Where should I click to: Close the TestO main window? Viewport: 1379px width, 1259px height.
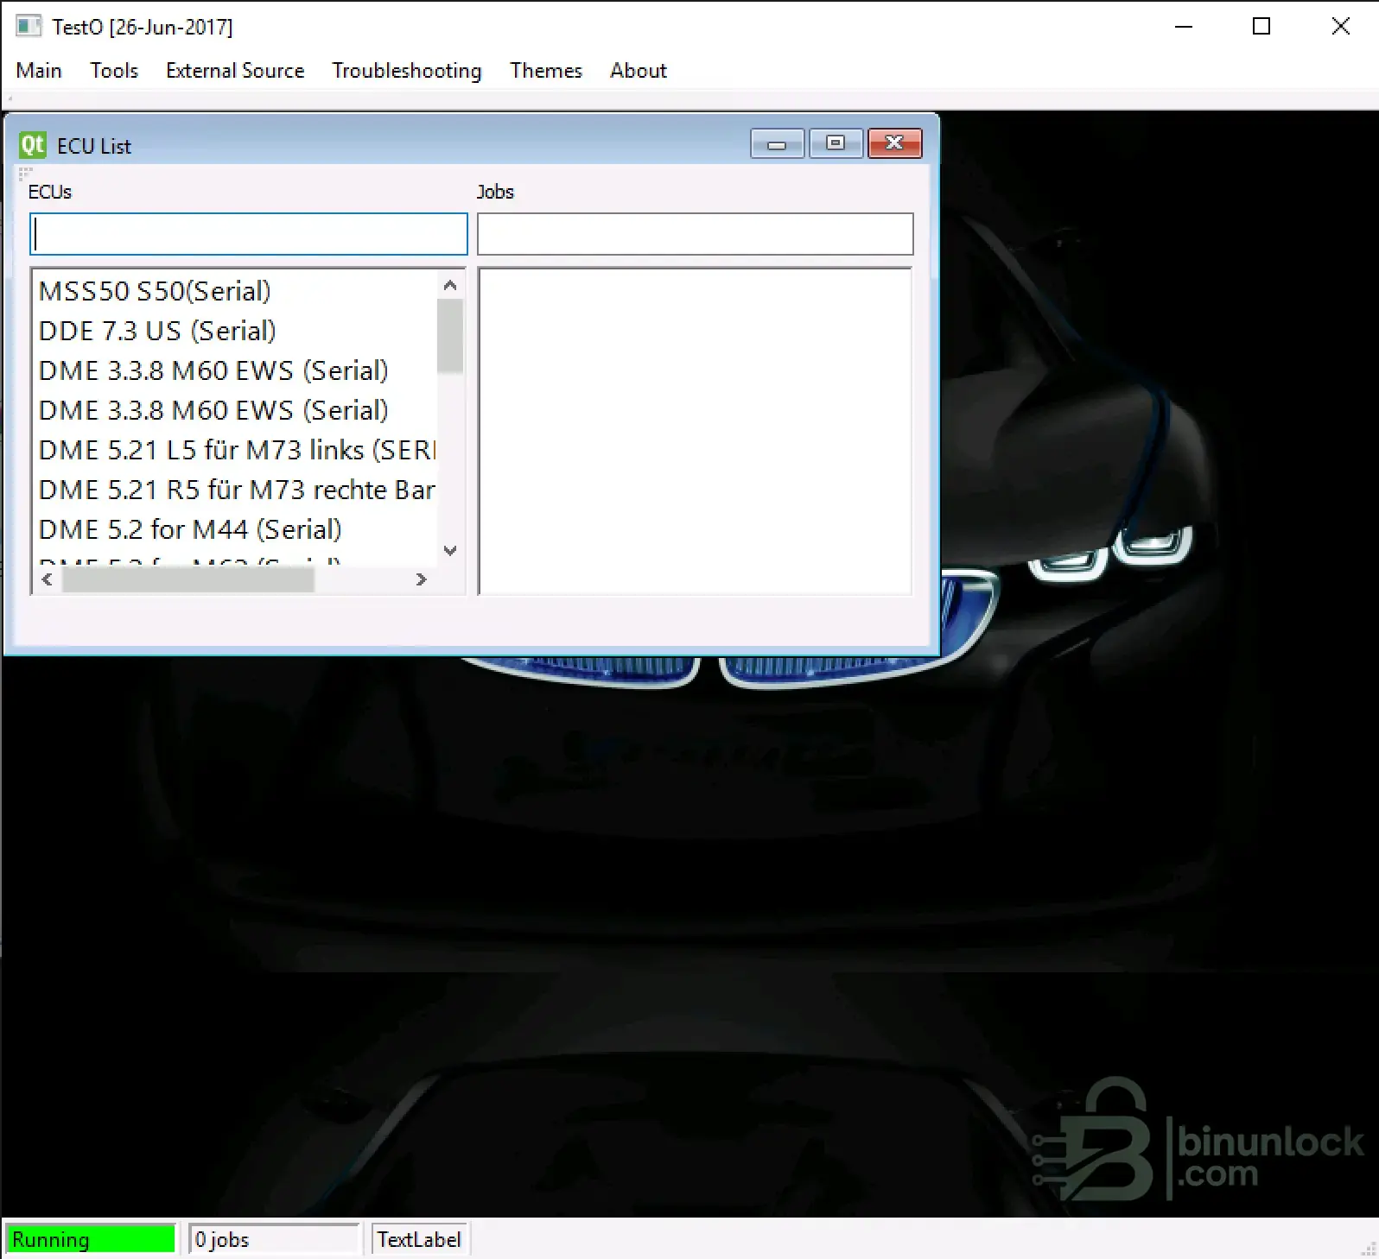click(x=1340, y=27)
